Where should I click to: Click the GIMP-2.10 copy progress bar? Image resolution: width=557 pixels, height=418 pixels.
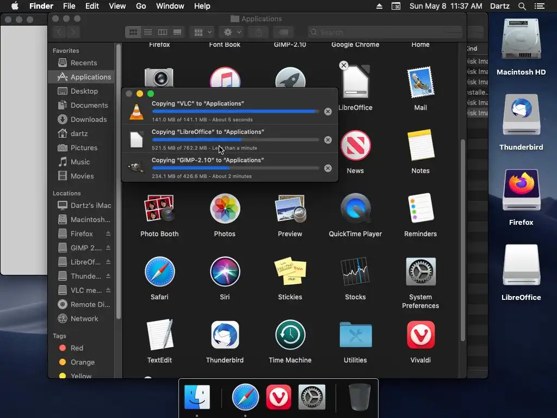point(236,168)
